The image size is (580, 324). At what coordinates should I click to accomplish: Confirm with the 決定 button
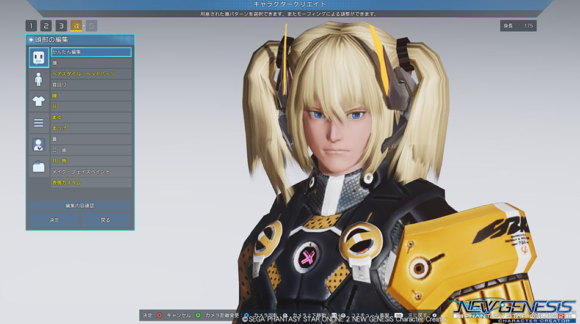pyautogui.click(x=54, y=220)
